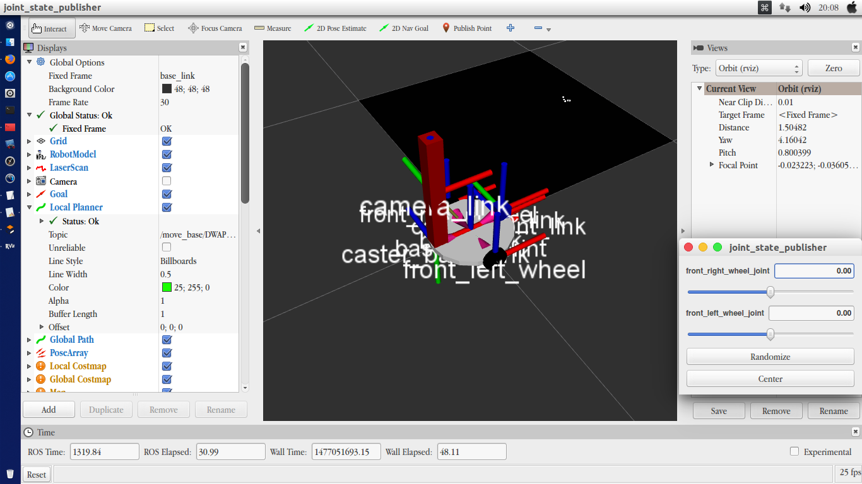The width and height of the screenshot is (862, 484).
Task: Open Firefox from the Ubuntu launcher
Action: [x=10, y=59]
